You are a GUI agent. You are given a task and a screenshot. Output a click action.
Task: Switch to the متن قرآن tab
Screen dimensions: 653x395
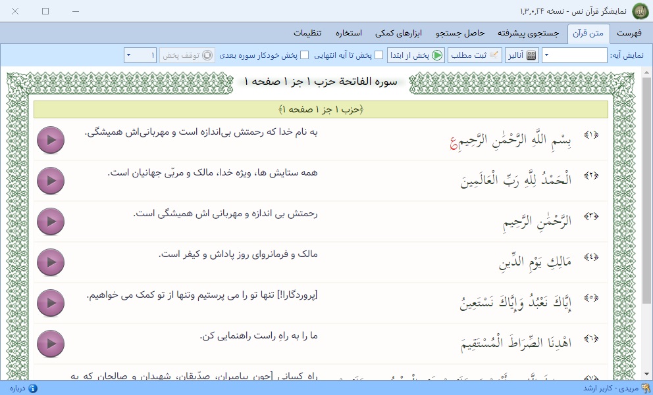coord(588,34)
